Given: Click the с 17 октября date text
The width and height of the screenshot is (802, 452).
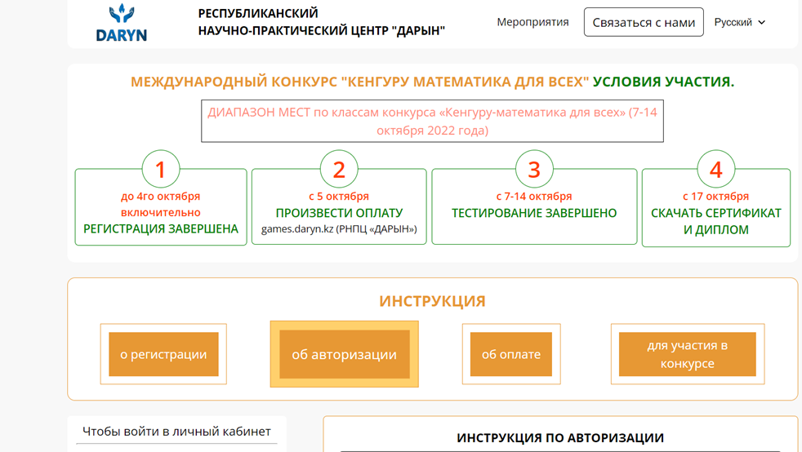Looking at the screenshot, I should pos(715,196).
